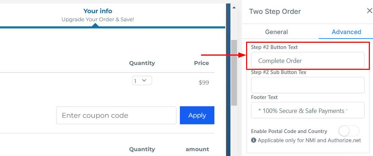Close the Two Step Order panel
Image resolution: width=373 pixels, height=156 pixels.
[x=370, y=11]
